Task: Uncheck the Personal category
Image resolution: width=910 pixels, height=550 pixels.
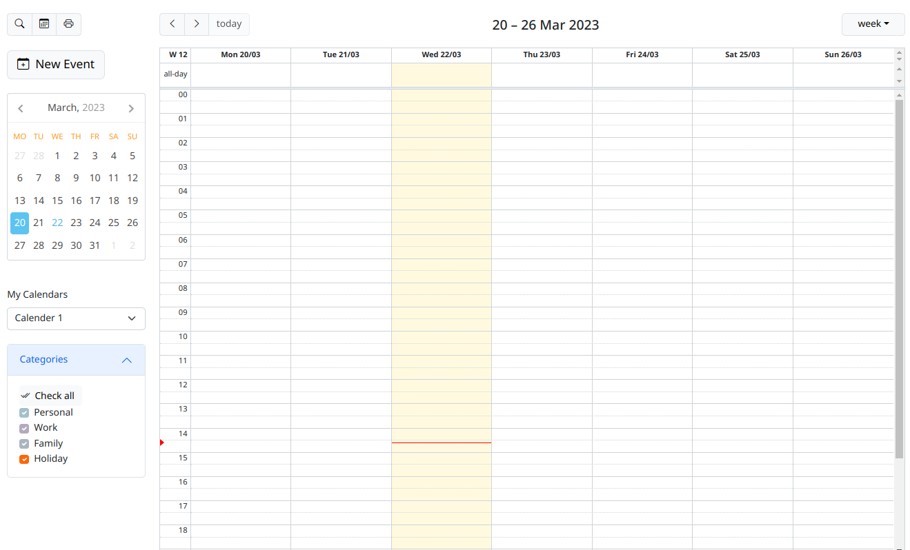Action: pyautogui.click(x=23, y=412)
